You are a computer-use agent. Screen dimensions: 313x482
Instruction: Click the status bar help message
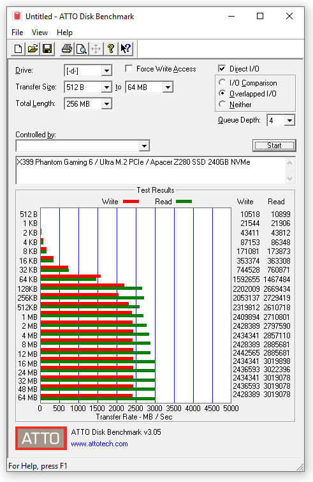click(38, 466)
